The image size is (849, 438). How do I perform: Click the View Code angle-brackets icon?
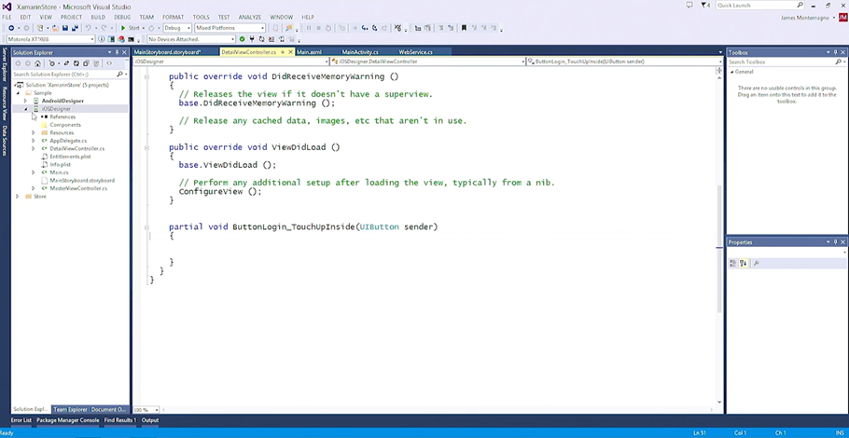coord(109,63)
